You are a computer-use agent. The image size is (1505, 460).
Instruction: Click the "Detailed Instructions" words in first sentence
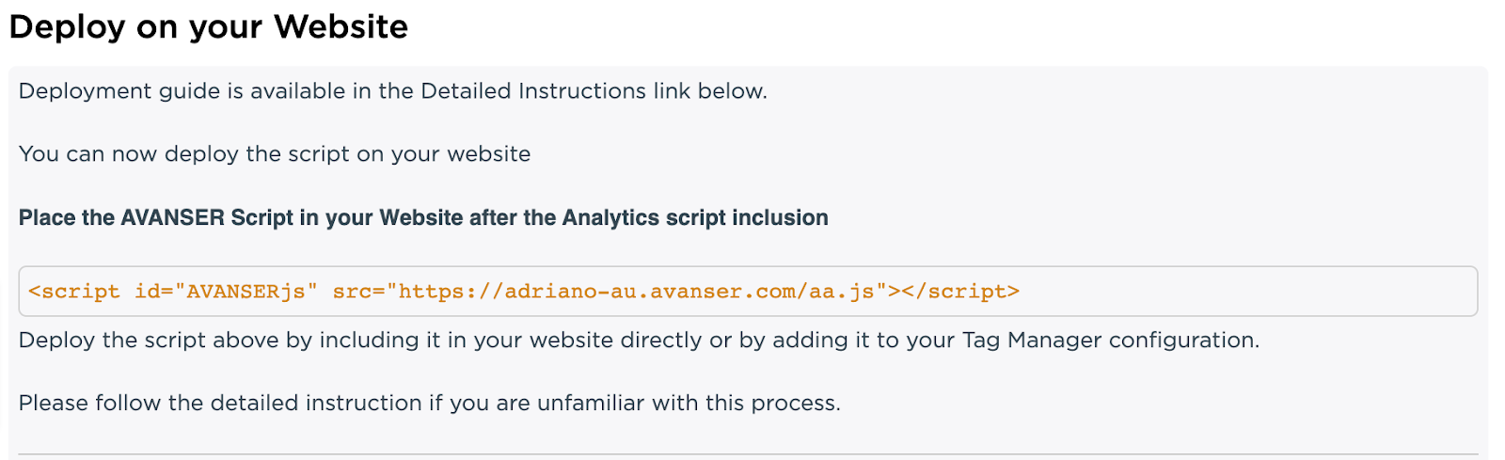(533, 91)
